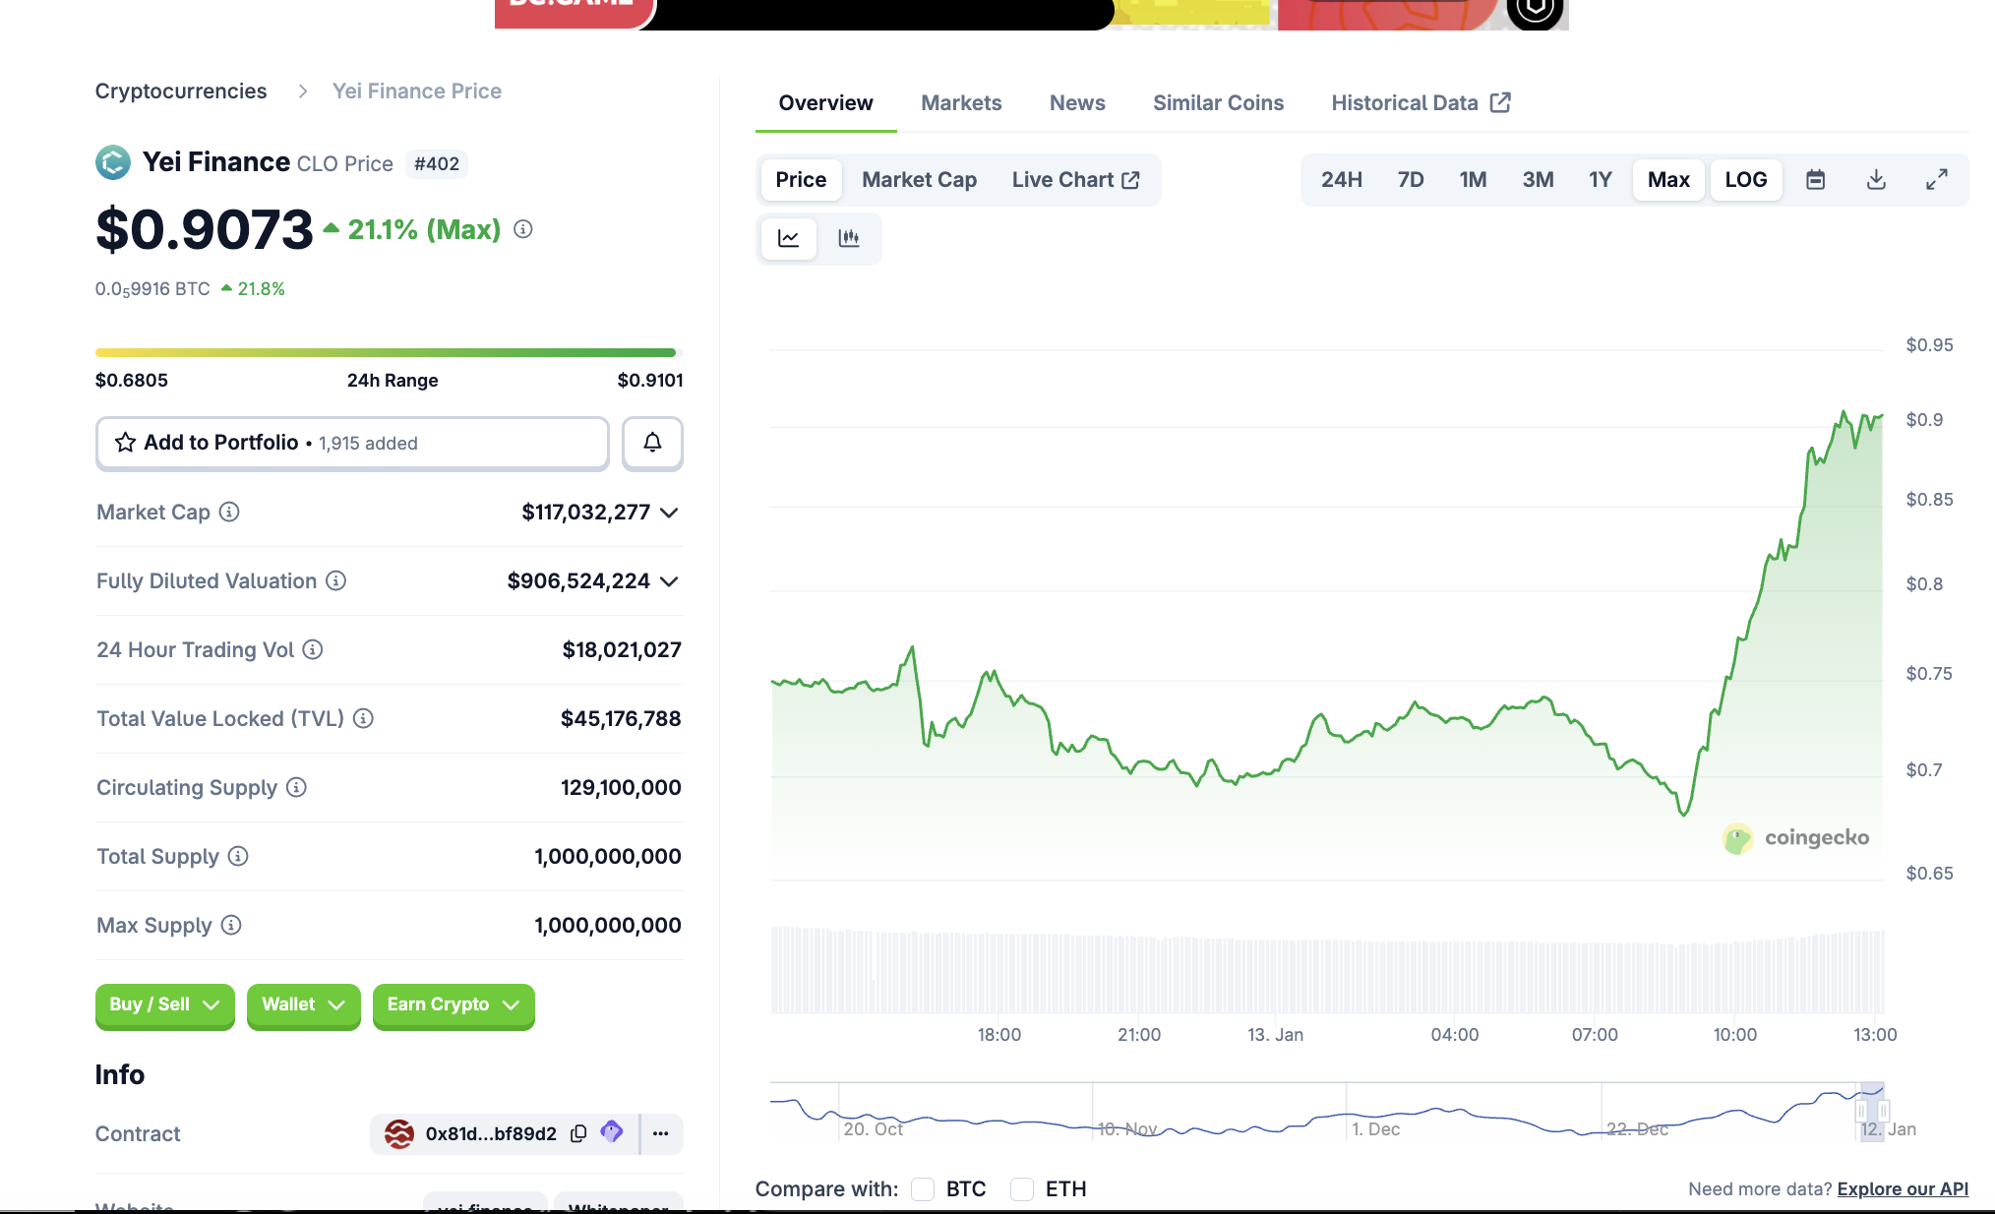This screenshot has width=1995, height=1214.
Task: Select the 7D chart timeframe
Action: click(x=1410, y=179)
